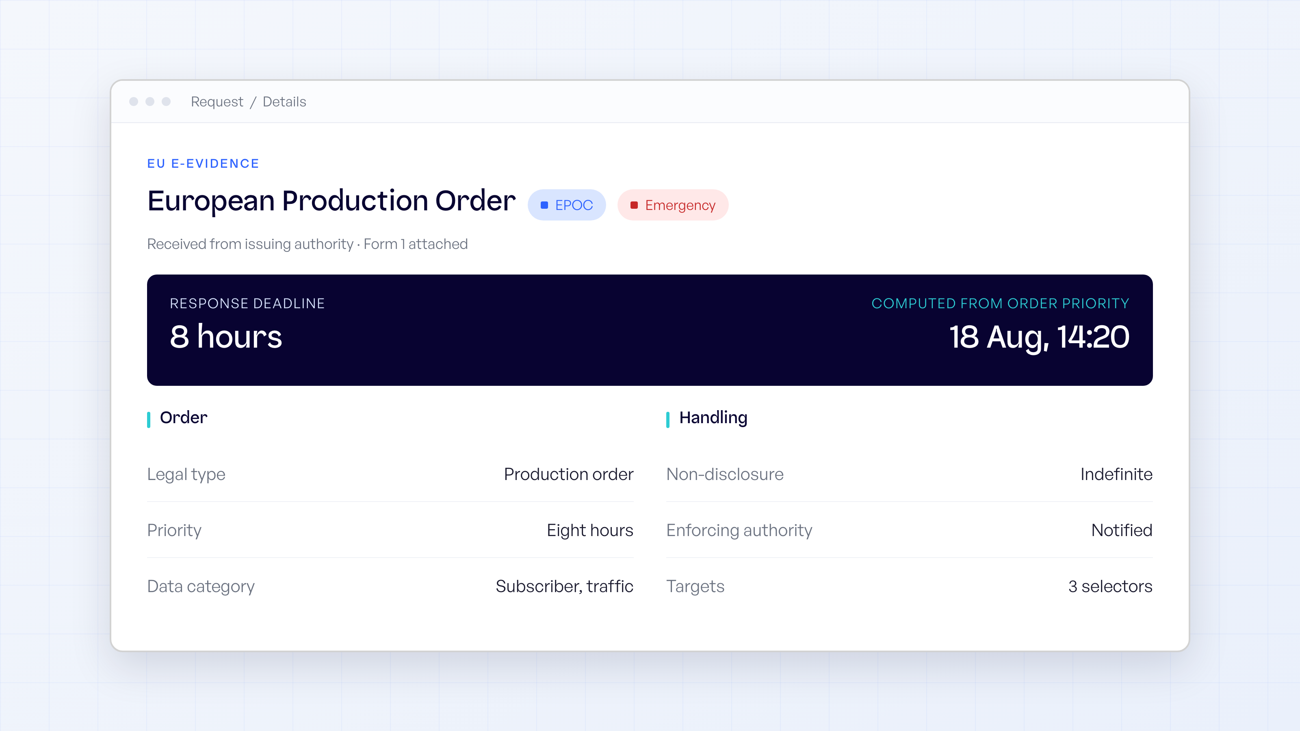
Task: Click the Order section heading
Action: coord(183,418)
